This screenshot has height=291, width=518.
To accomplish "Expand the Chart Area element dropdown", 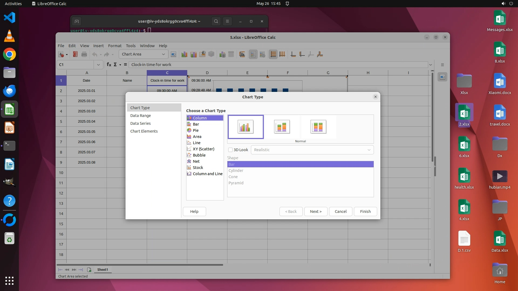I will [163, 54].
